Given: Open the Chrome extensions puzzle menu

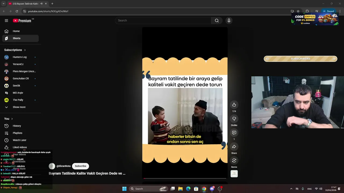Looking at the screenshot, I should click(x=307, y=11).
